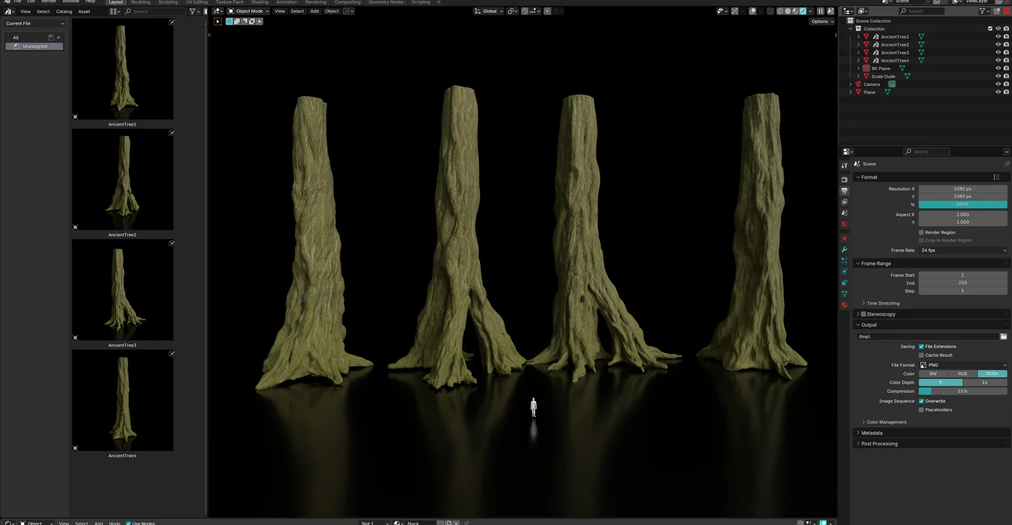Viewport: 1012px width, 525px height.
Task: Open Object Mode dropdown
Action: [249, 11]
